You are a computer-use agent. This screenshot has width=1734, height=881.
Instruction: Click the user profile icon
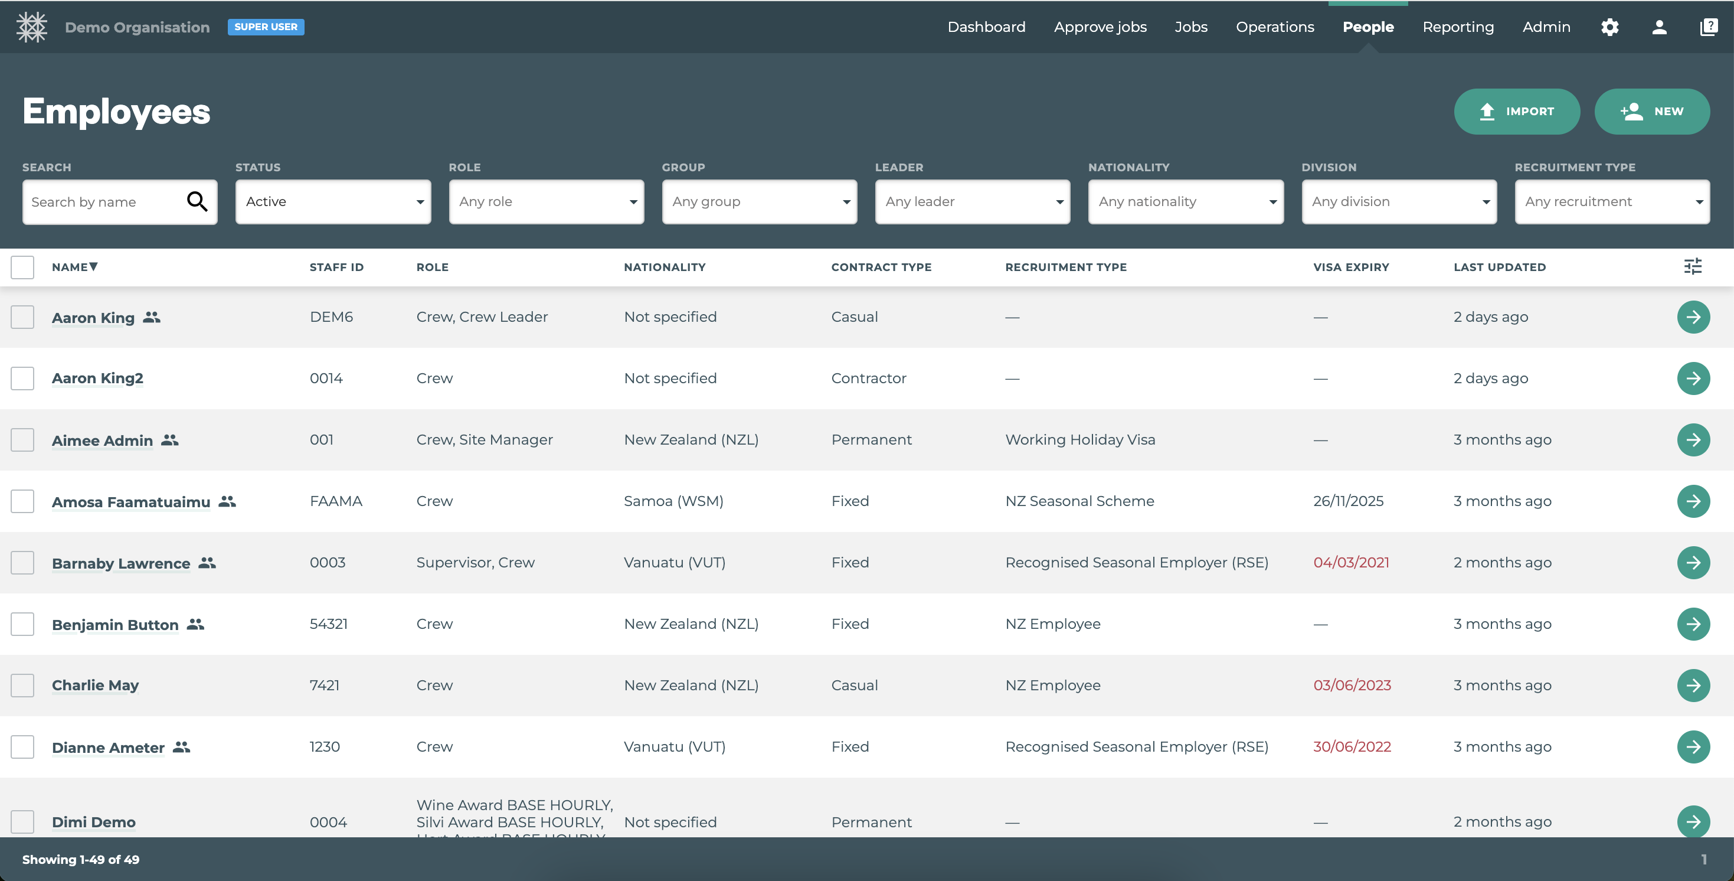click(1659, 27)
